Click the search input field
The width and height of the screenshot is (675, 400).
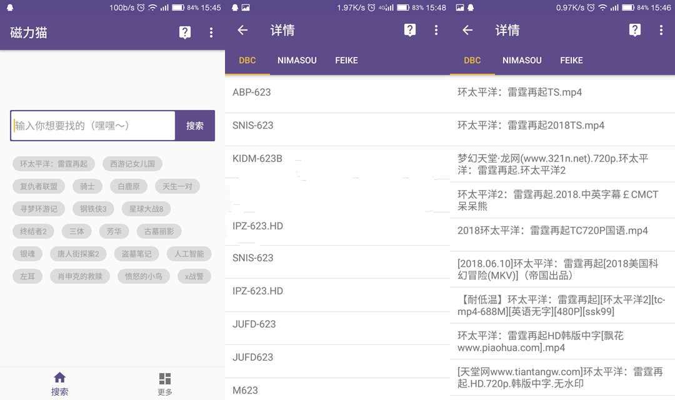click(92, 125)
